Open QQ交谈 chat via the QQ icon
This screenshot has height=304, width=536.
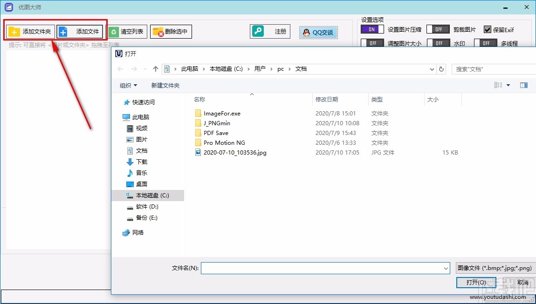307,32
